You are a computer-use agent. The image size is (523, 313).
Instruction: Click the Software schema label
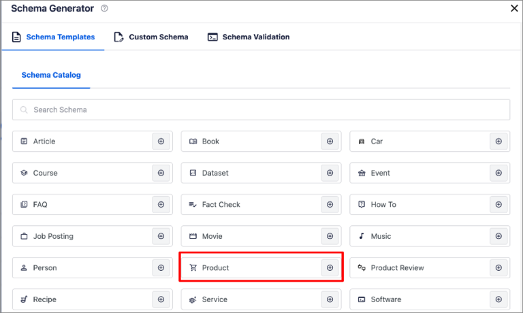[x=386, y=299]
